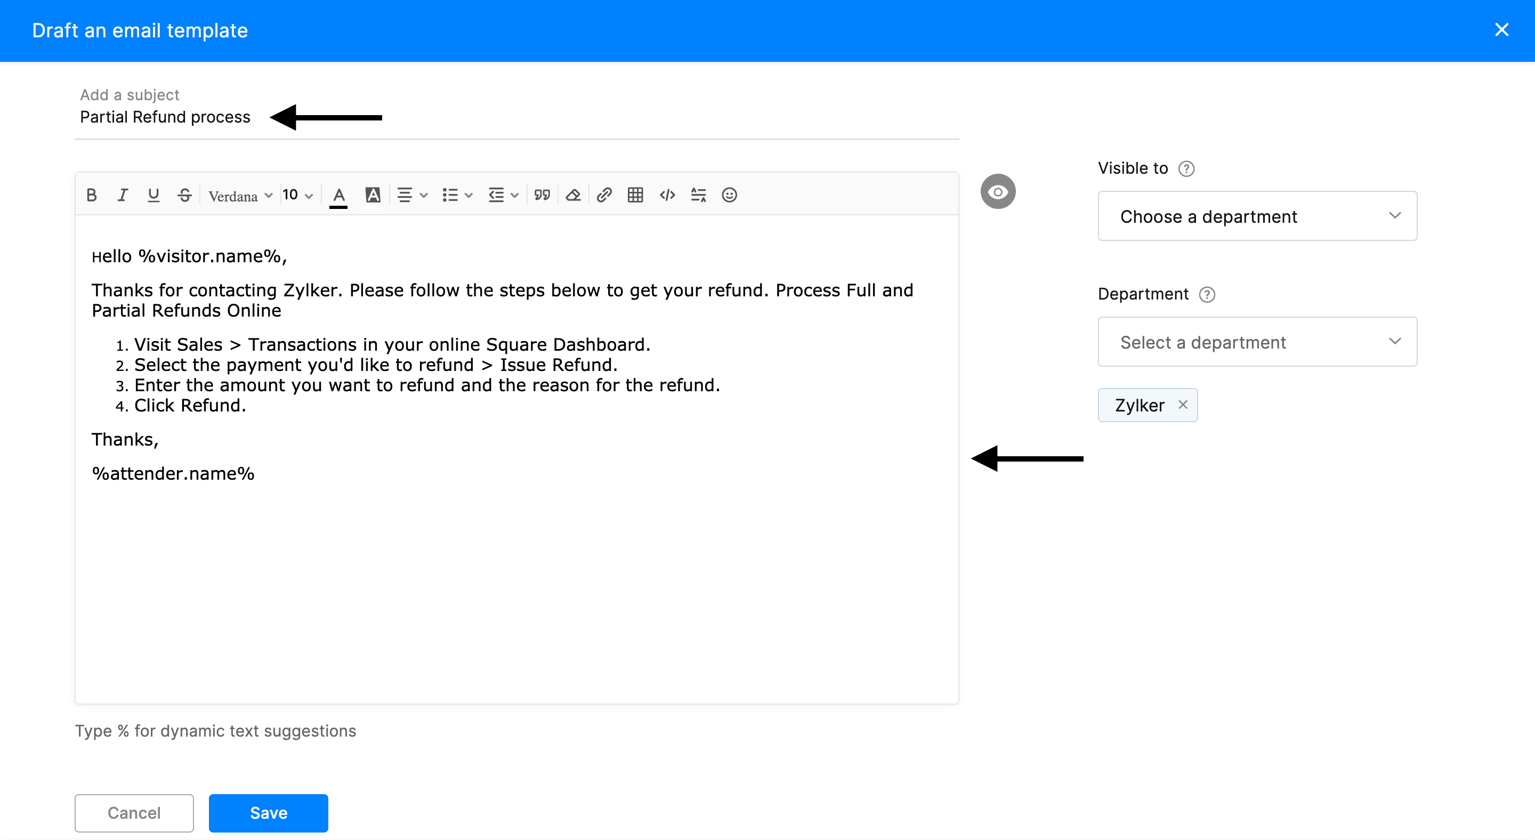Insert a blockquote
1535x840 pixels.
click(x=542, y=195)
